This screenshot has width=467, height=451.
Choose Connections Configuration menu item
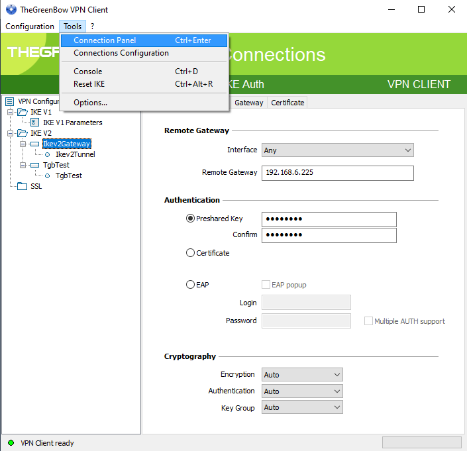click(144, 53)
